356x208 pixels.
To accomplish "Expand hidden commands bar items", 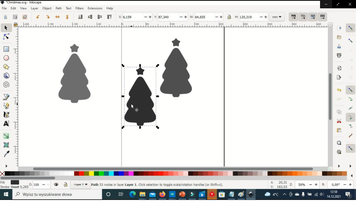I will pyautogui.click(x=339, y=166).
